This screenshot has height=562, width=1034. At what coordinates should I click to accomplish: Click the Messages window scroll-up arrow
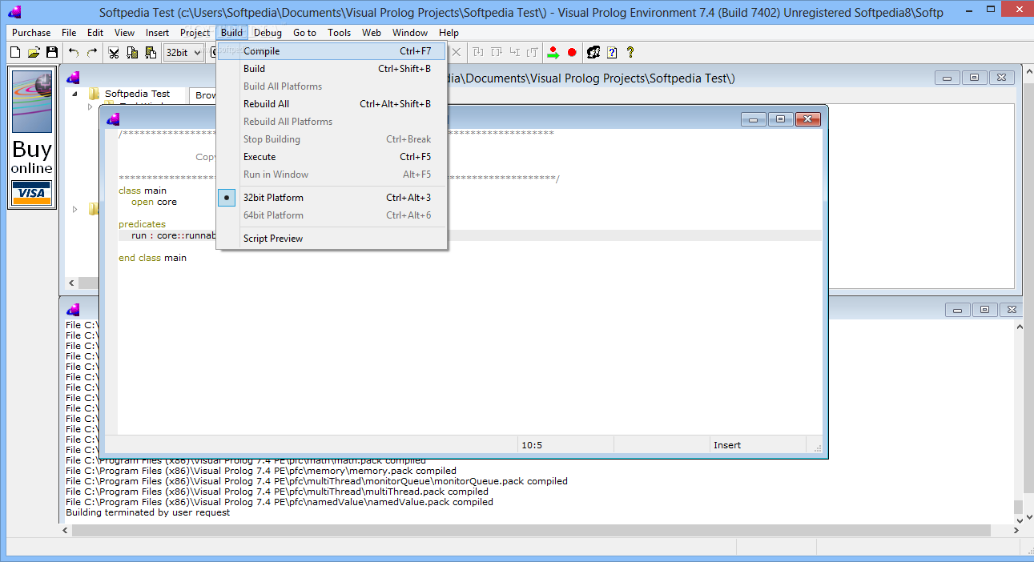[x=1020, y=325]
